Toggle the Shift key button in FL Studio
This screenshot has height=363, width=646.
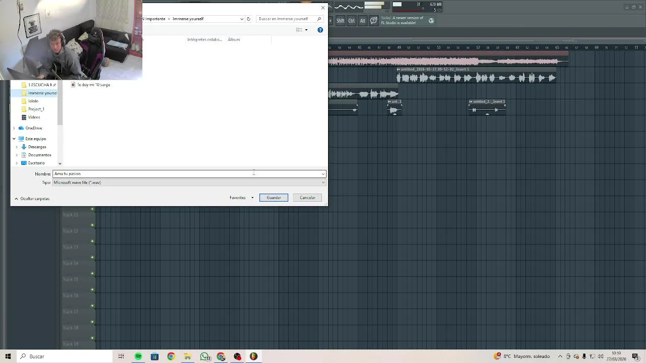340,21
